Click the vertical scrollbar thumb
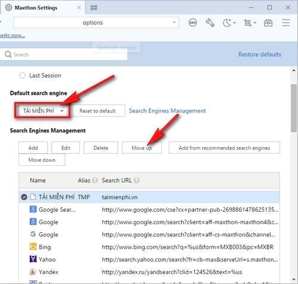This screenshot has width=298, height=284. click(294, 108)
